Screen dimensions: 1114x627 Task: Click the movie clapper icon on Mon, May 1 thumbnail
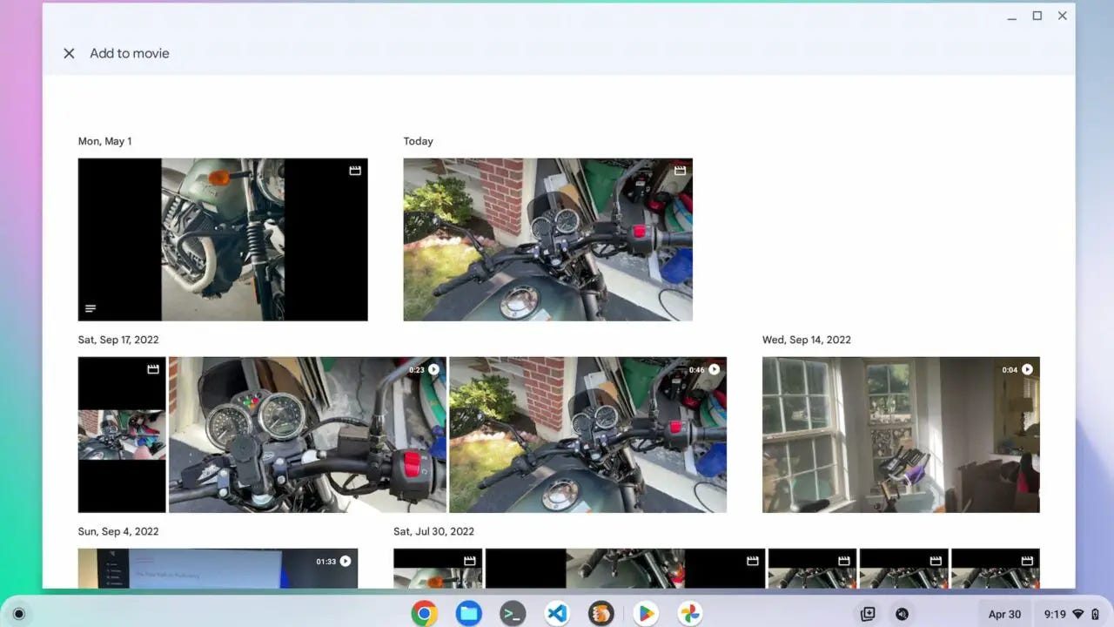tap(355, 171)
